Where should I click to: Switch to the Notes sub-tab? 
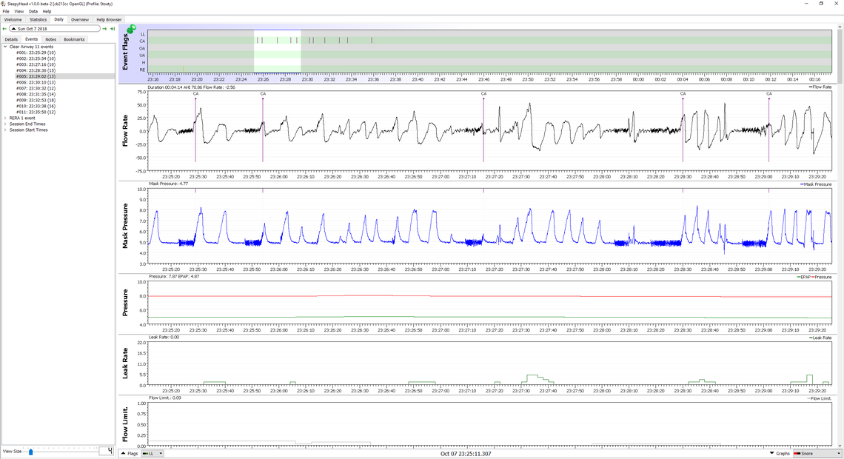point(50,39)
